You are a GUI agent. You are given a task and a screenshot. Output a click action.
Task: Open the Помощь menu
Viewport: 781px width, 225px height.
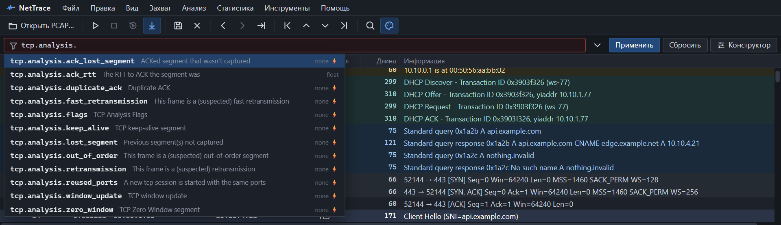point(335,8)
